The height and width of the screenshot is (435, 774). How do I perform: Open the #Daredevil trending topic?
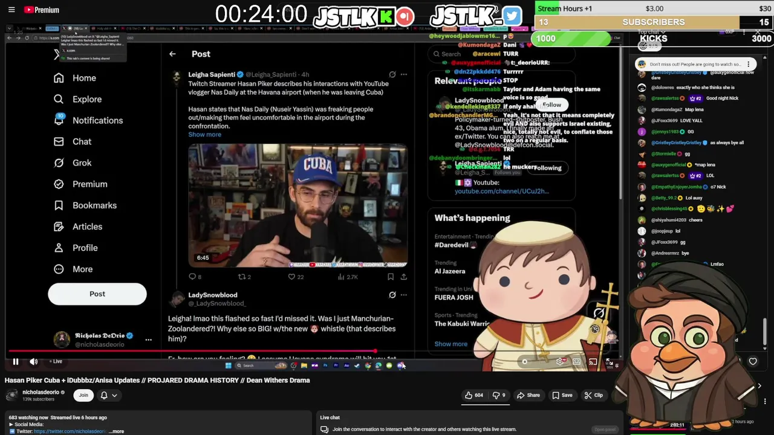pos(455,245)
